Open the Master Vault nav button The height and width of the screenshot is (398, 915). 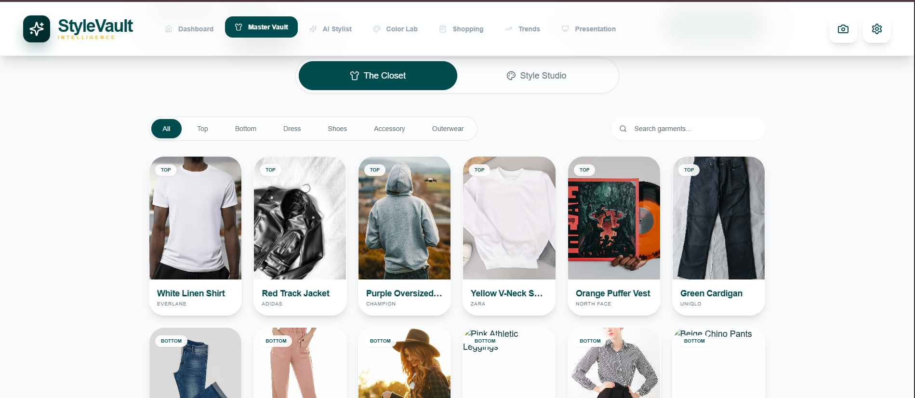[261, 27]
